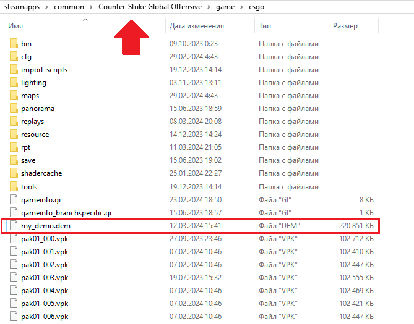Select the replays folder icon

(14, 121)
